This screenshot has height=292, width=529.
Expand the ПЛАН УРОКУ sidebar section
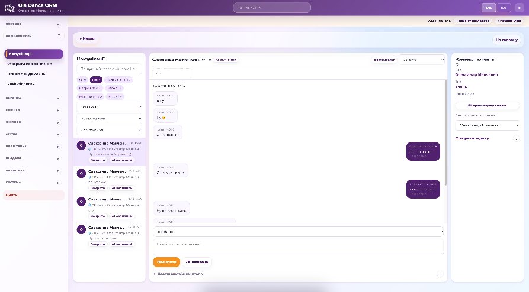click(x=33, y=147)
